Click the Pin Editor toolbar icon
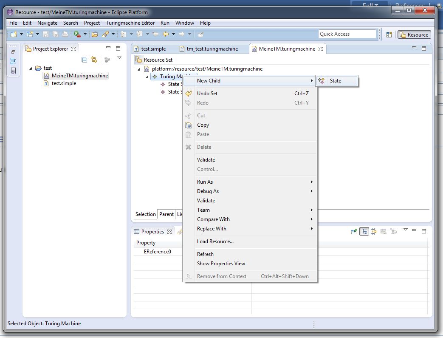 pos(200,34)
